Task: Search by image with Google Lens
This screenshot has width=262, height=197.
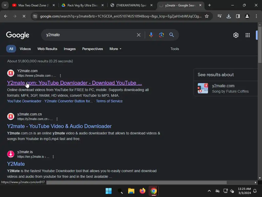Action: 161,35
